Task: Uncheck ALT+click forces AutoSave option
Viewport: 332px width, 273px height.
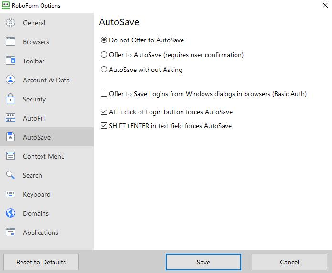Action: tap(104, 112)
